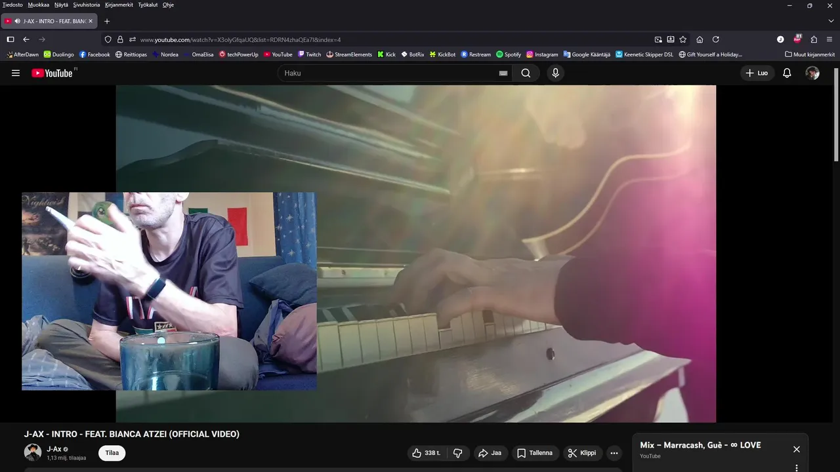Open the account avatar menu

coord(812,73)
